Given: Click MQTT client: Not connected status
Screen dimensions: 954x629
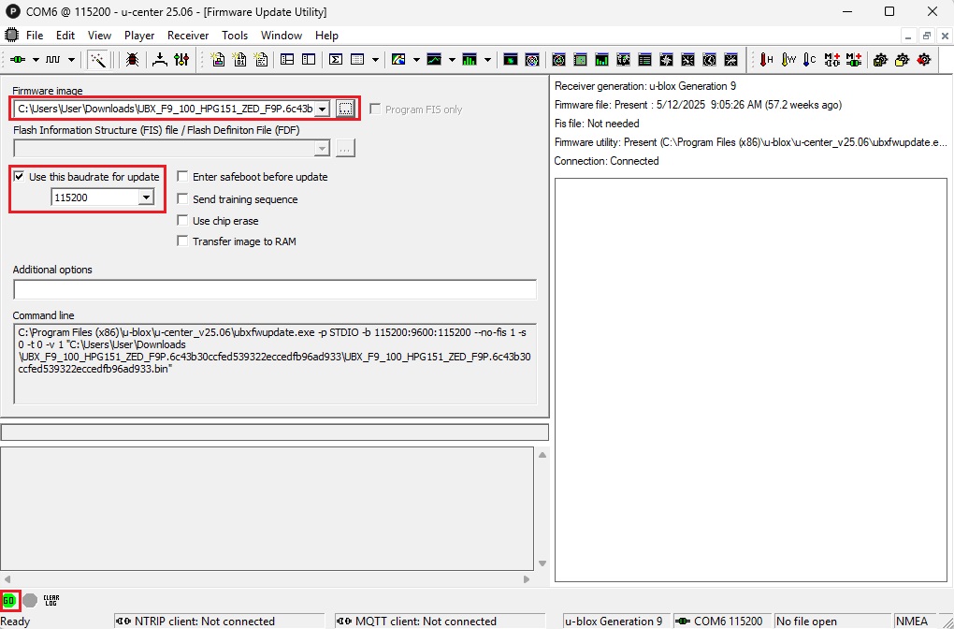Looking at the screenshot, I should (x=440, y=622).
